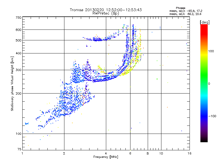Click the "Stationary phase Virtual Height [km]" axis title

(x=12, y=84)
